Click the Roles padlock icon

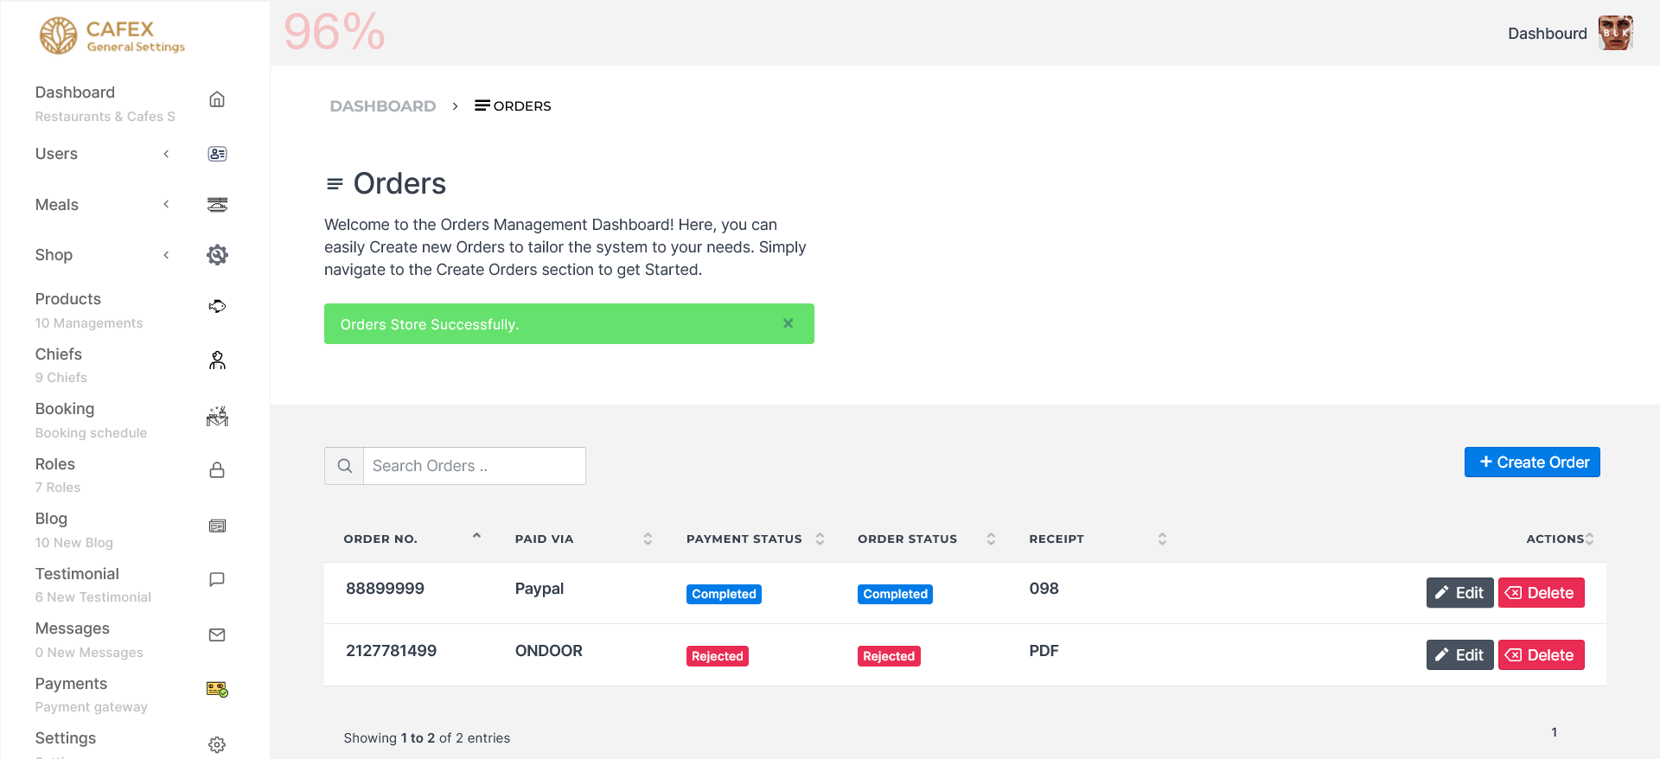pos(217,470)
